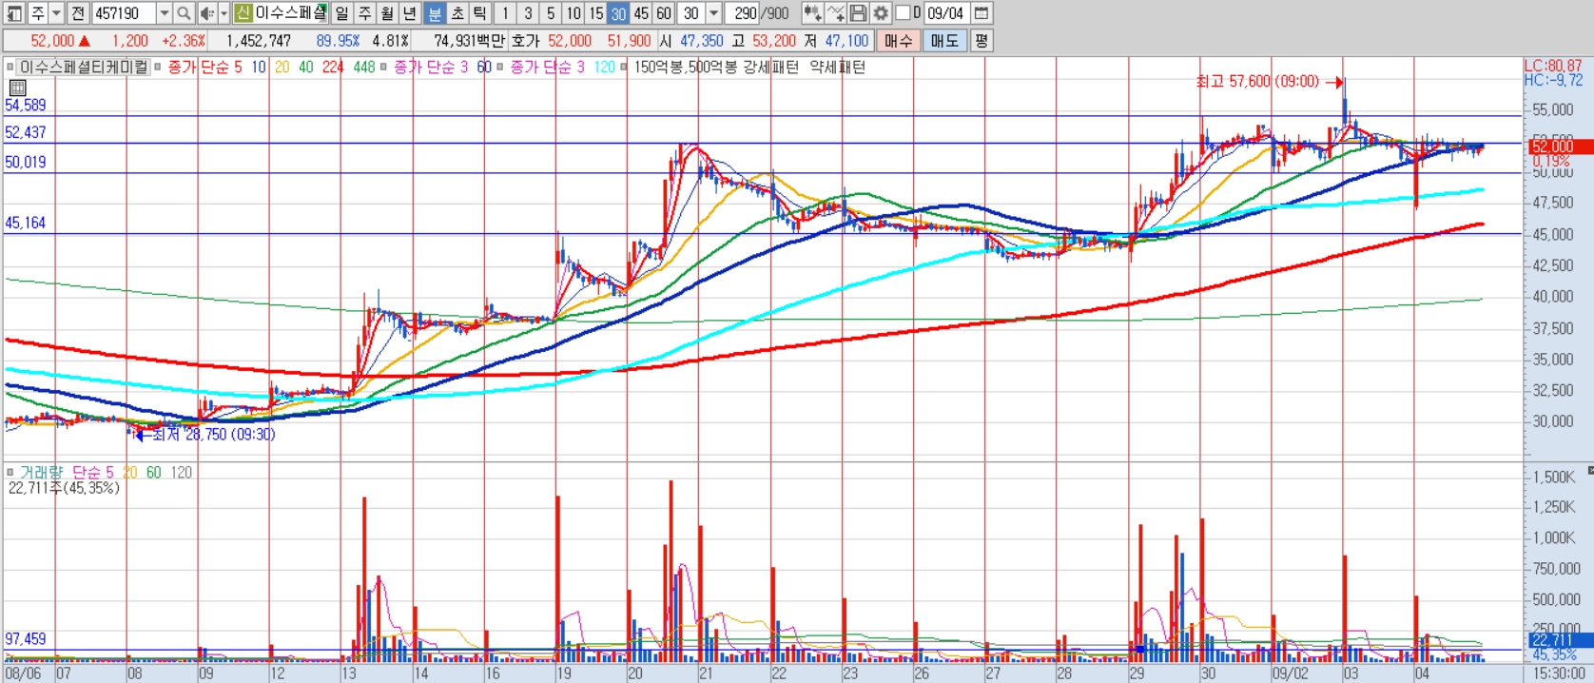Click the 평 button
The width and height of the screenshot is (1594, 683).
[x=981, y=41]
